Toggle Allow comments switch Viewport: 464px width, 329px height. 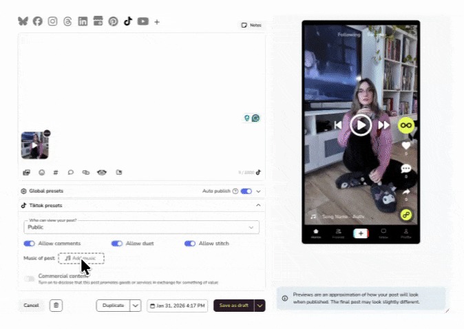tap(29, 244)
